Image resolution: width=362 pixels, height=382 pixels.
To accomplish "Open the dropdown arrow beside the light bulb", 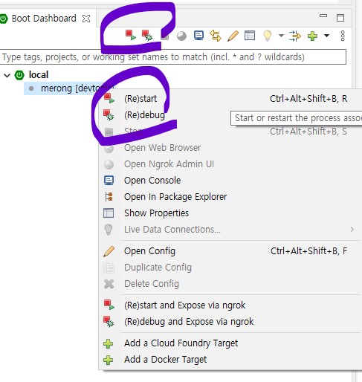I will pos(281,36).
